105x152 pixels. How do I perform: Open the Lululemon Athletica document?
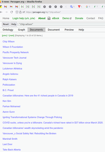(12, 69)
